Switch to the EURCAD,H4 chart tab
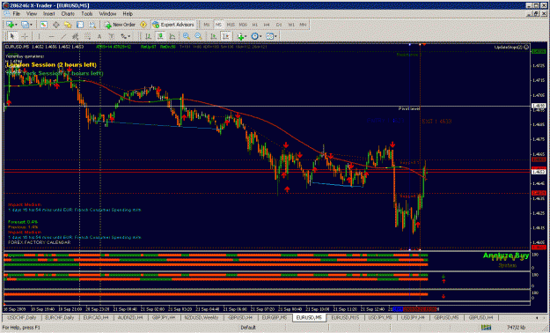 pyautogui.click(x=96, y=317)
